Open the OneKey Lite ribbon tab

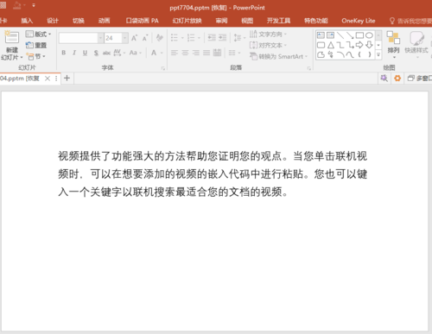coord(359,21)
